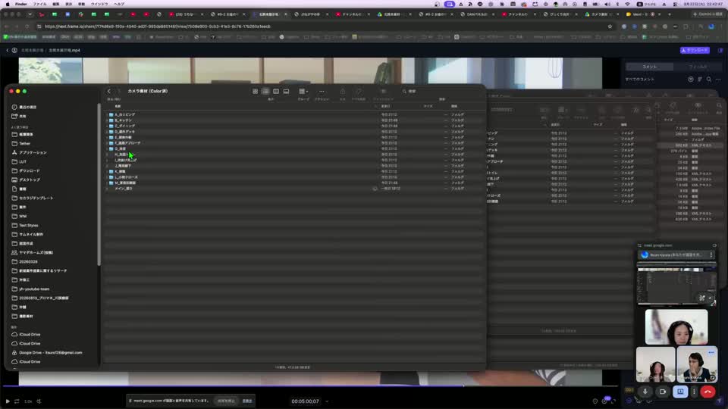This screenshot has height=409, width=728.
Task: Open the Apple menu
Action: click(8, 4)
